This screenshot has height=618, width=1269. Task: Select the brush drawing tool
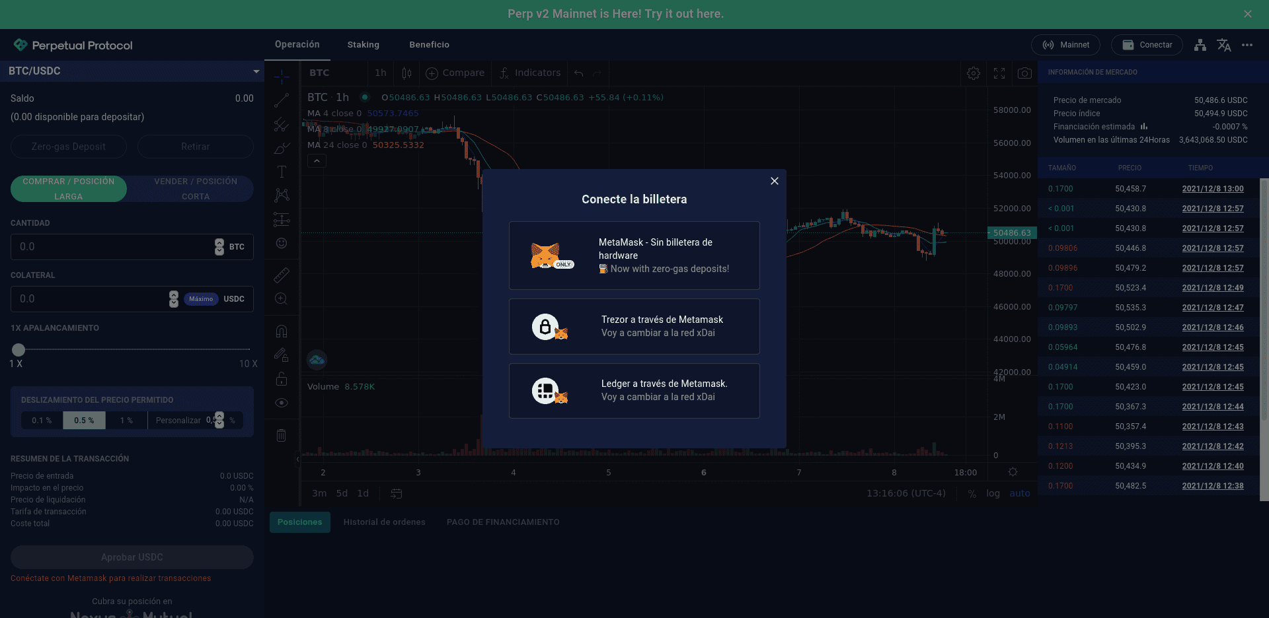tap(282, 148)
